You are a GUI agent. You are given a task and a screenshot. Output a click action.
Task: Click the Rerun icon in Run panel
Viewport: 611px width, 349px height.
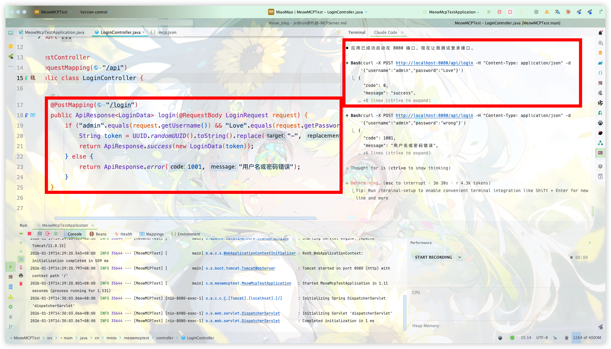tap(21, 234)
